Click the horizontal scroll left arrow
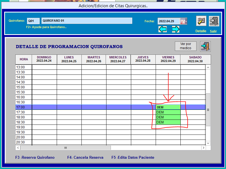This screenshot has height=169, width=226. (x=18, y=148)
